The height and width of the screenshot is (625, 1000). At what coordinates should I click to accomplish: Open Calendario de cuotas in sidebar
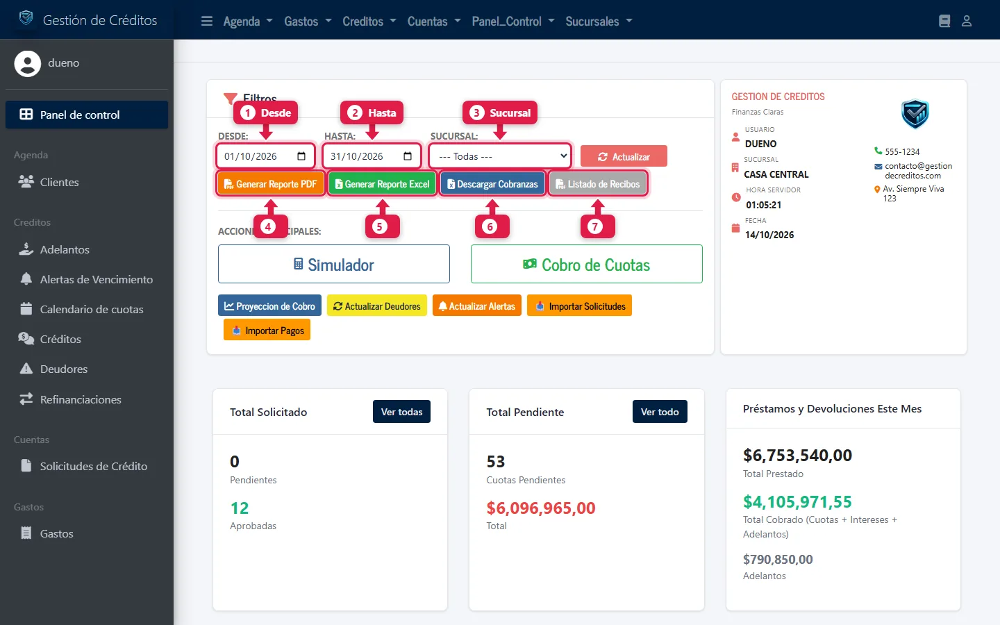click(87, 309)
